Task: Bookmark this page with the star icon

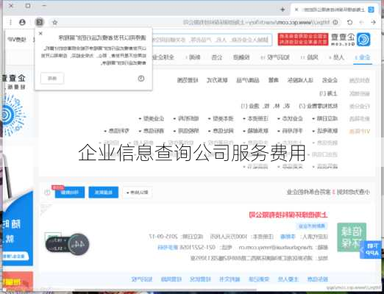Action: [54, 23]
